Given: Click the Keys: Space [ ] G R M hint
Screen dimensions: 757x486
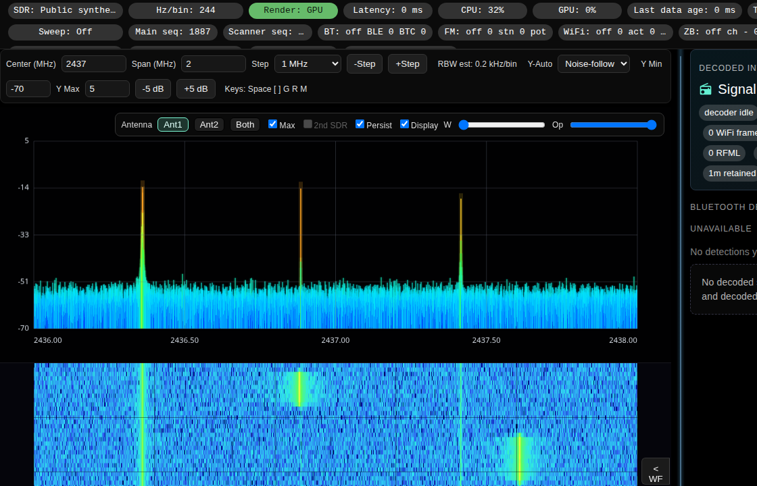Looking at the screenshot, I should (x=266, y=88).
